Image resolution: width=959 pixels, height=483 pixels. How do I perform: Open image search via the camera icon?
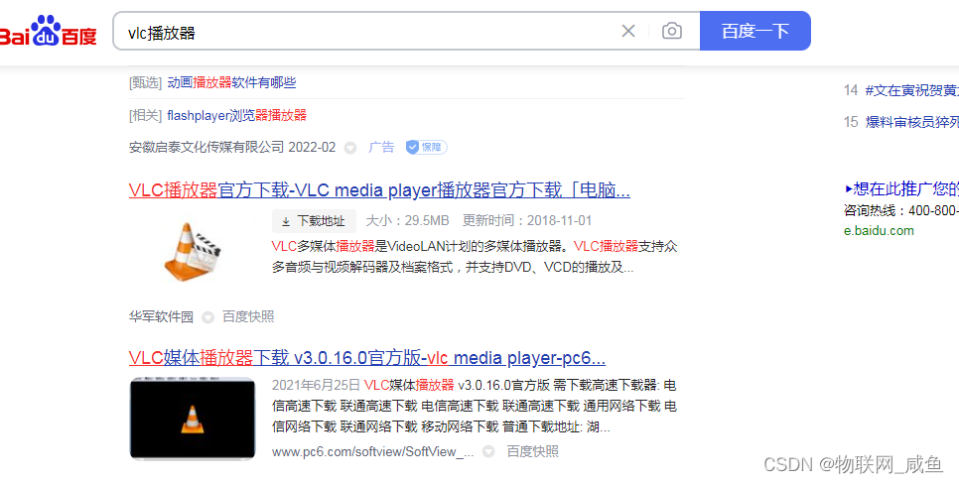click(x=671, y=31)
